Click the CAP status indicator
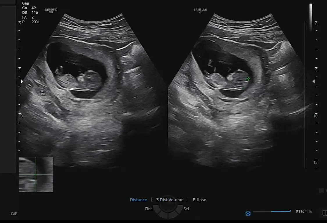The width and height of the screenshot is (327, 223). (14, 214)
